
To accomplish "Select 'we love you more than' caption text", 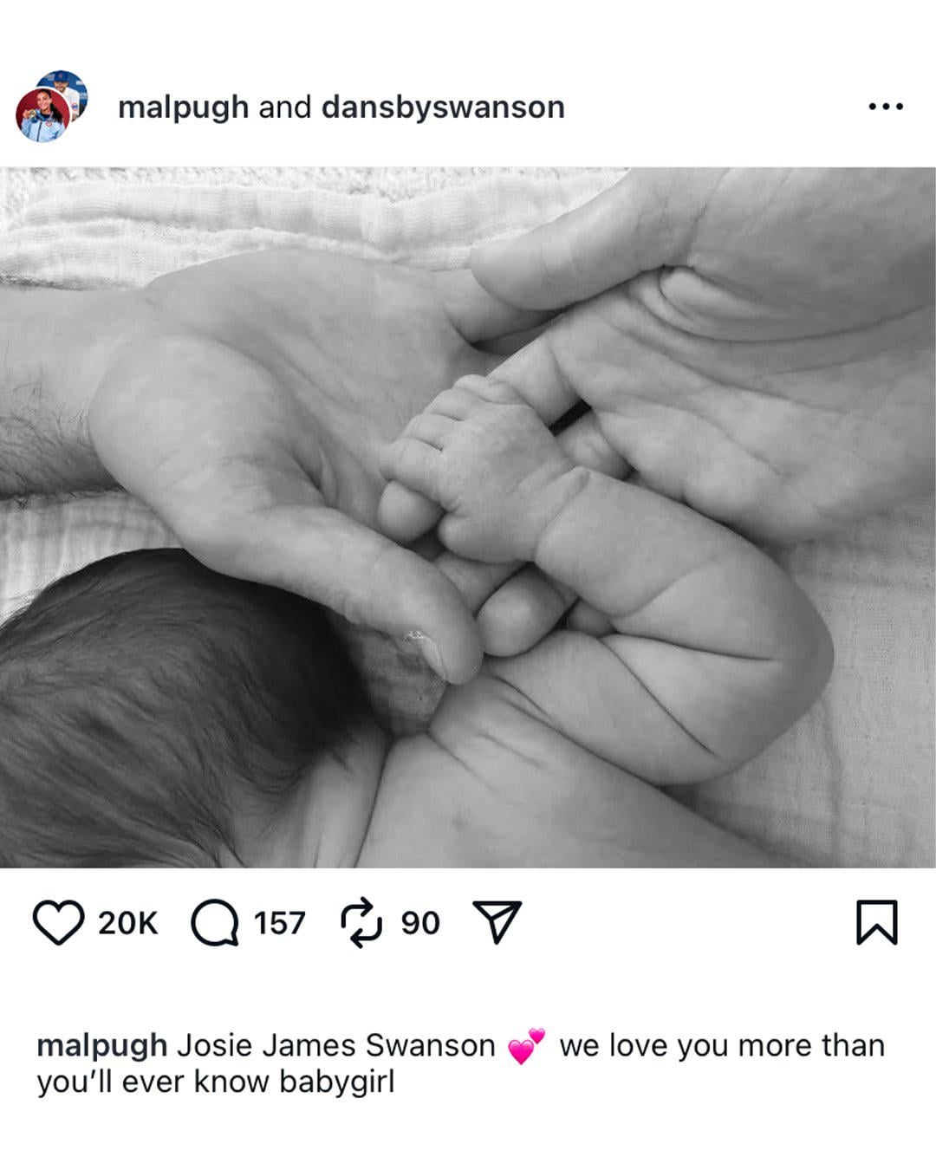I will [x=722, y=1045].
